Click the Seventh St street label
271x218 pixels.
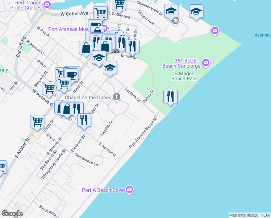(41, 79)
